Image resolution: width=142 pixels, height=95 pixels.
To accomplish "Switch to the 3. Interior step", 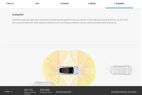I will (x=92, y=3).
